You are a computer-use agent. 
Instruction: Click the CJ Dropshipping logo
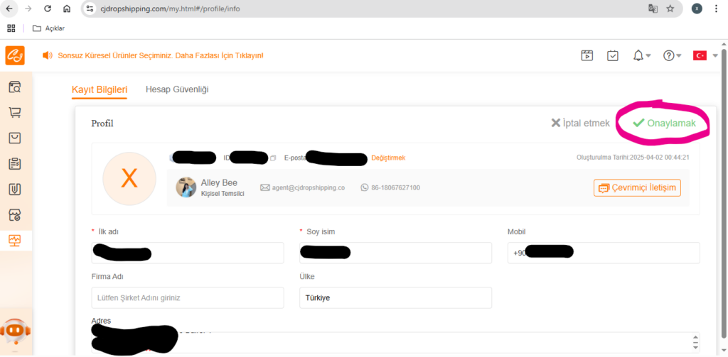[x=15, y=55]
